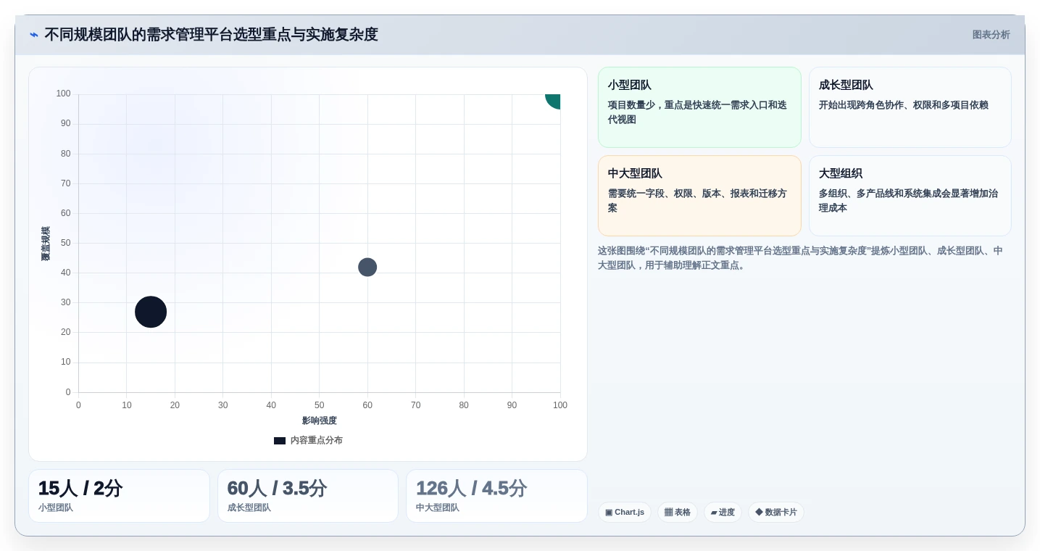Click the 60人 / 3.5分 stat card
Viewport: 1040px width, 551px height.
[308, 496]
